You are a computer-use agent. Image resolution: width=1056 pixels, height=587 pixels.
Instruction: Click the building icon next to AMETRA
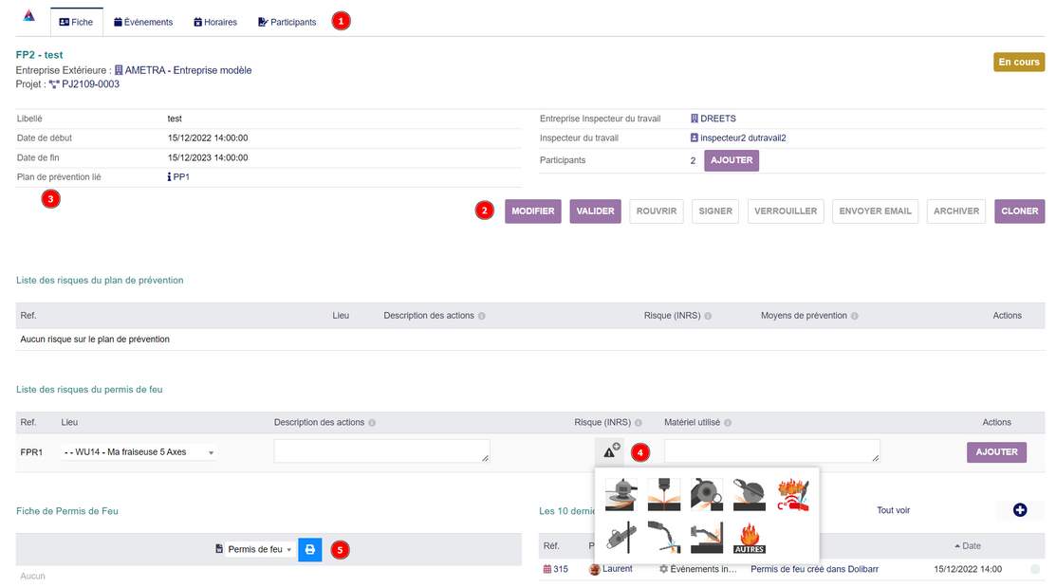click(x=119, y=70)
